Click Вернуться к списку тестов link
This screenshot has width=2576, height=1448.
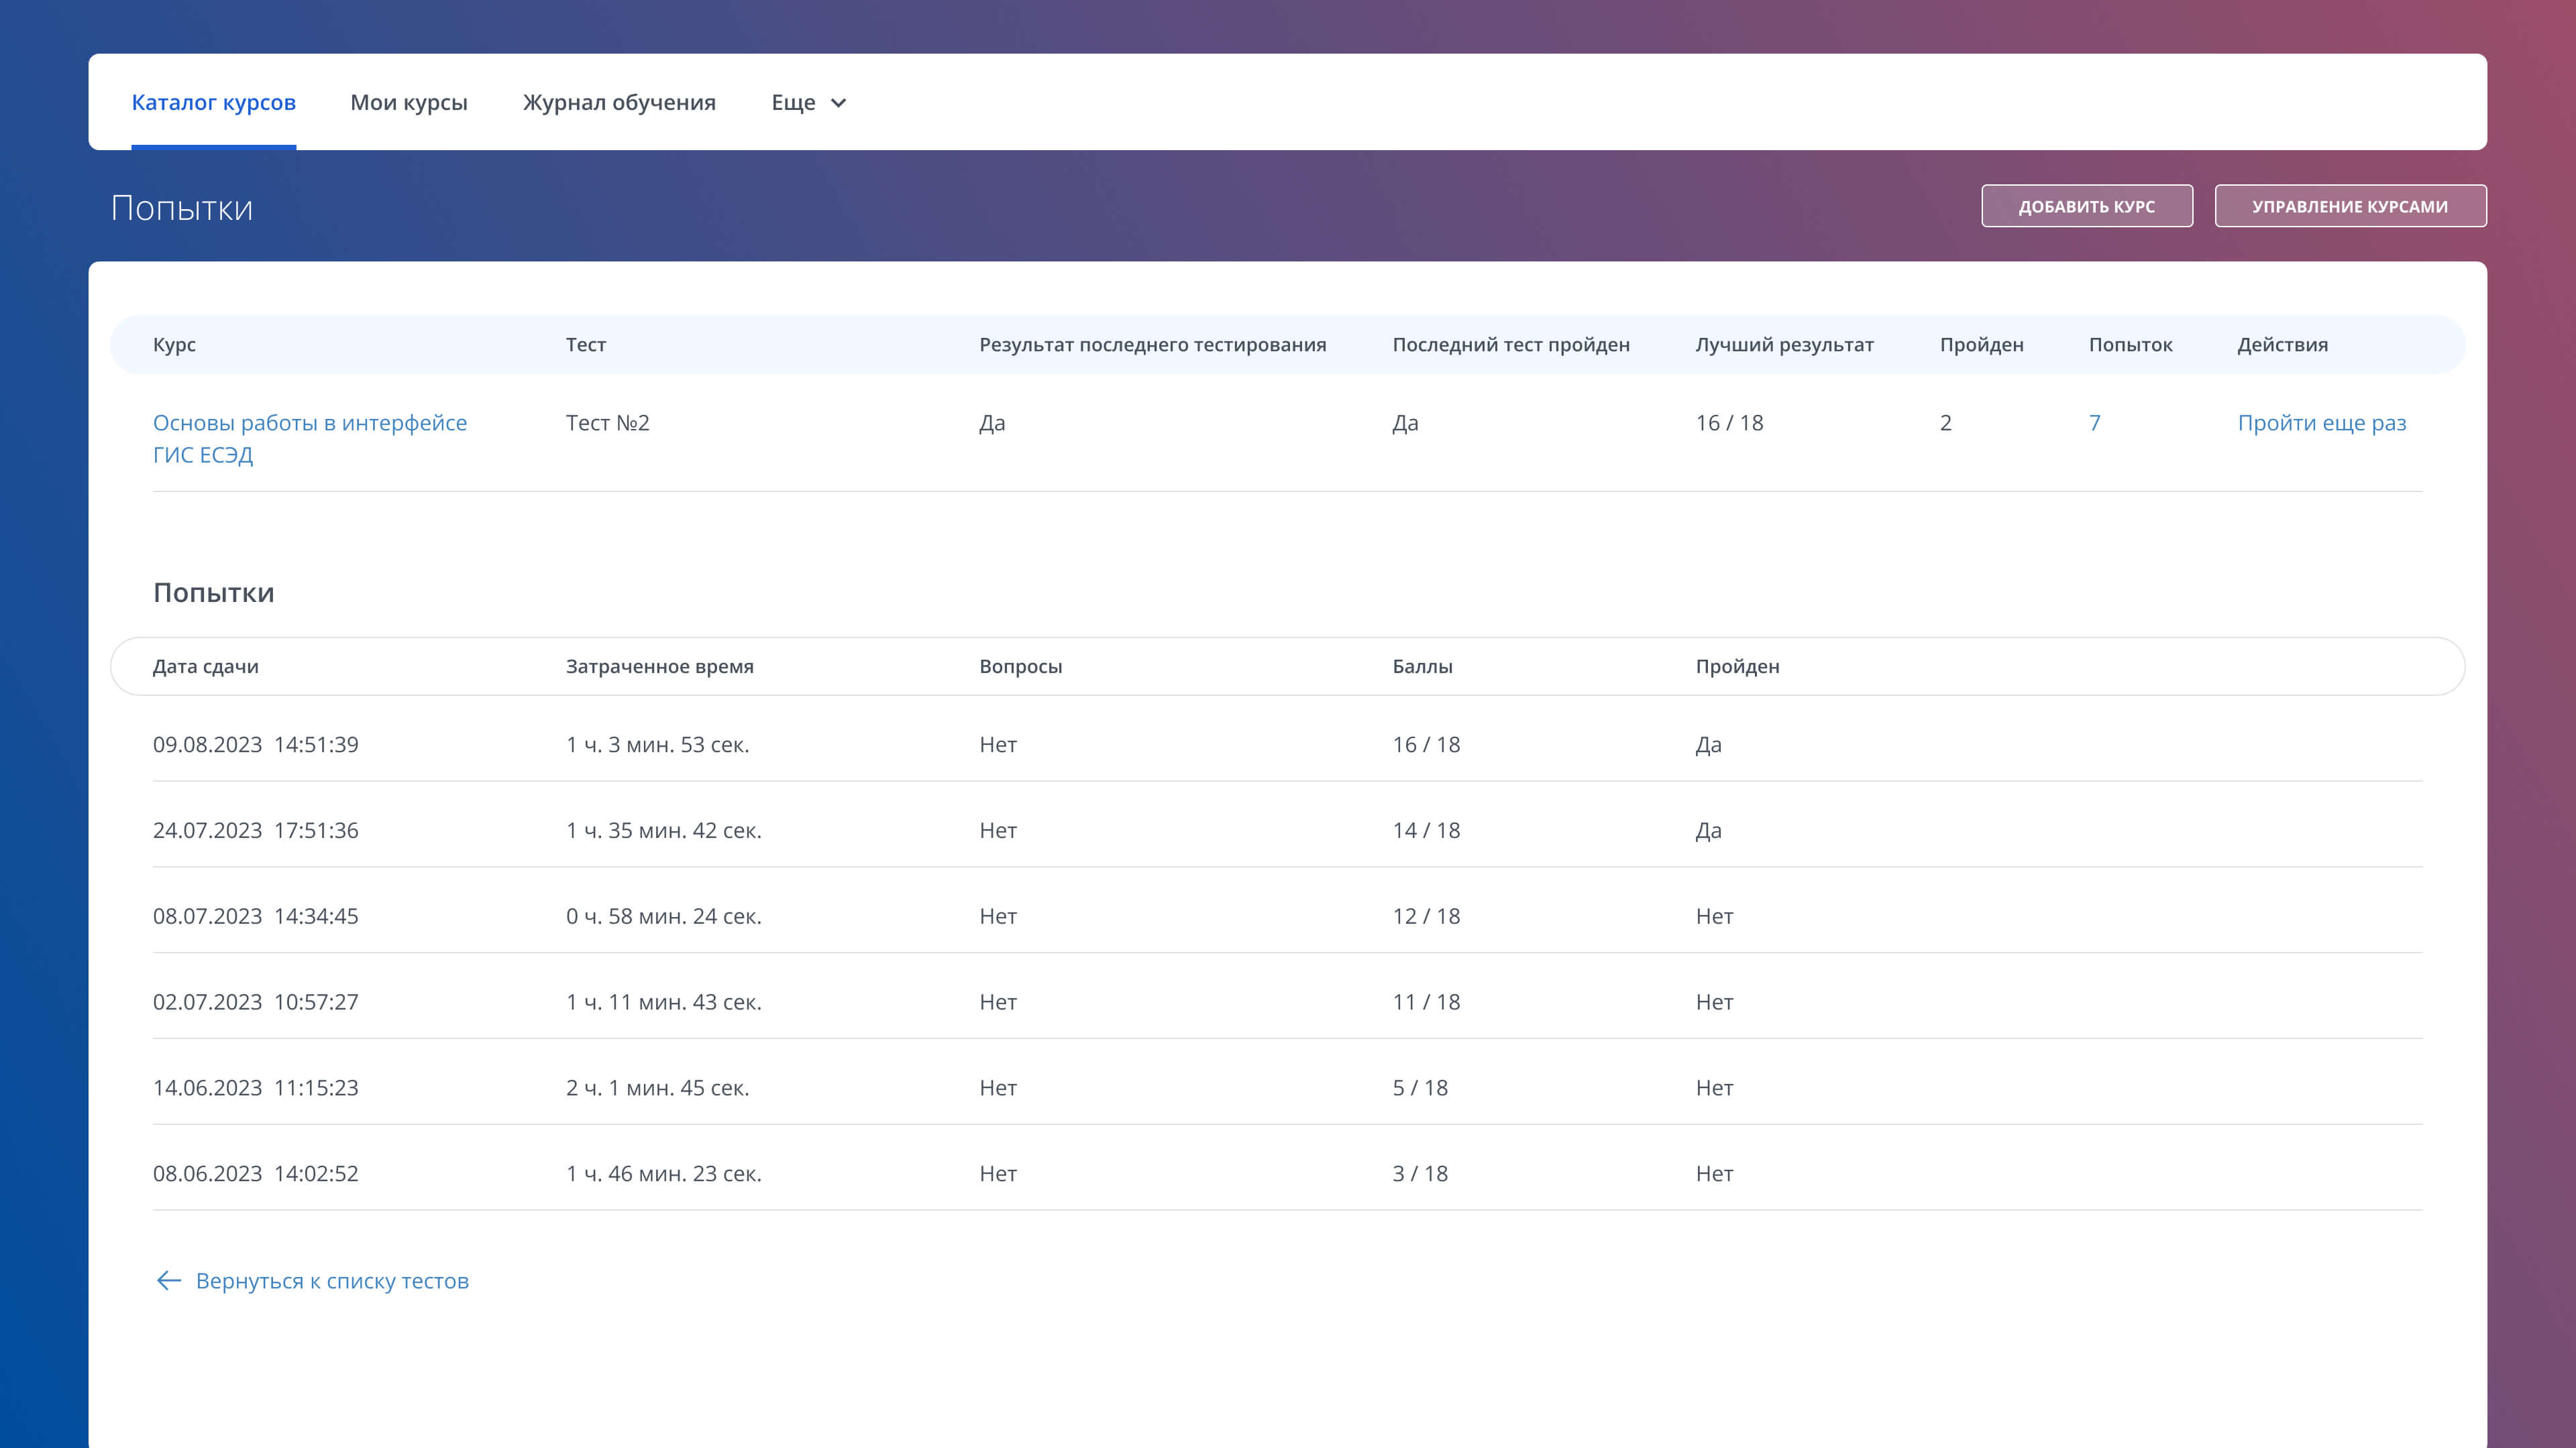pyautogui.click(x=332, y=1280)
